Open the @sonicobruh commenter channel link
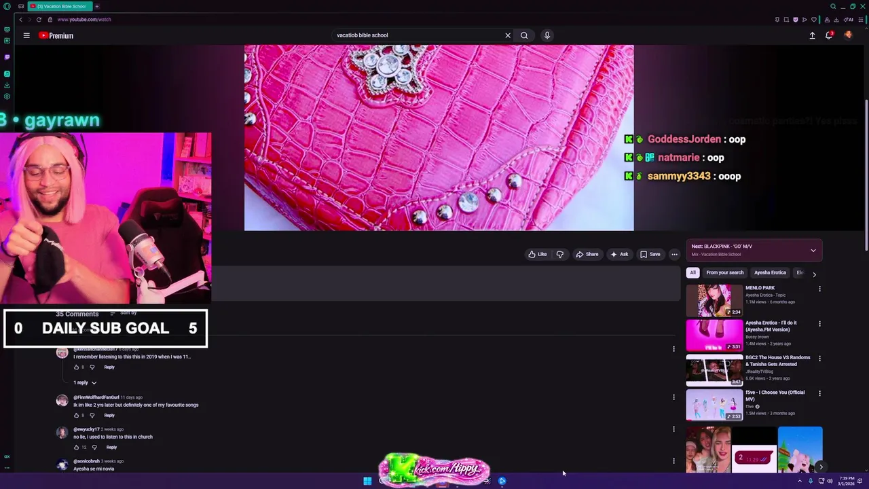 point(86,461)
